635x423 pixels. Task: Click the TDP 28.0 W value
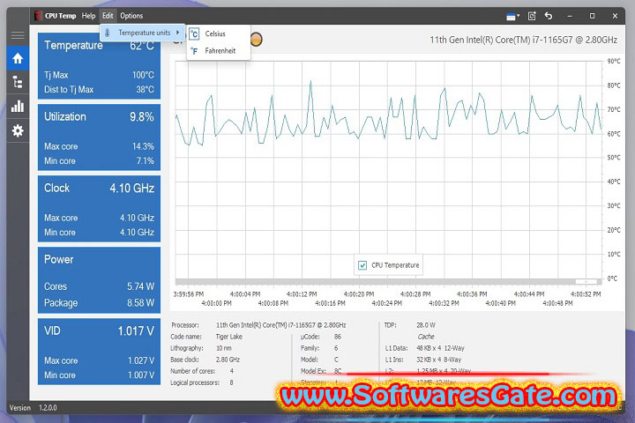(x=426, y=325)
